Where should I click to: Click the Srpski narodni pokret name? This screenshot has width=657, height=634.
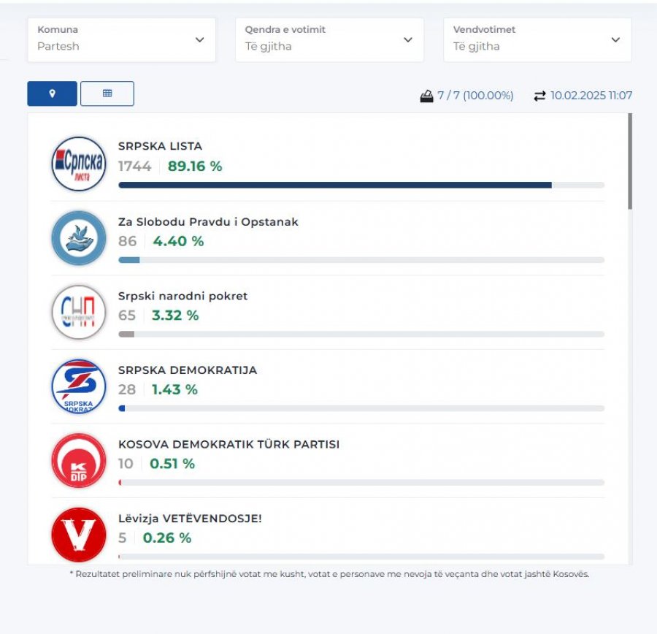(182, 296)
